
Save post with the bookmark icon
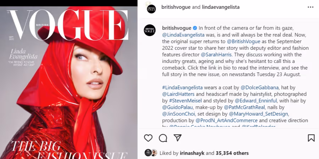pyautogui.click(x=311, y=138)
